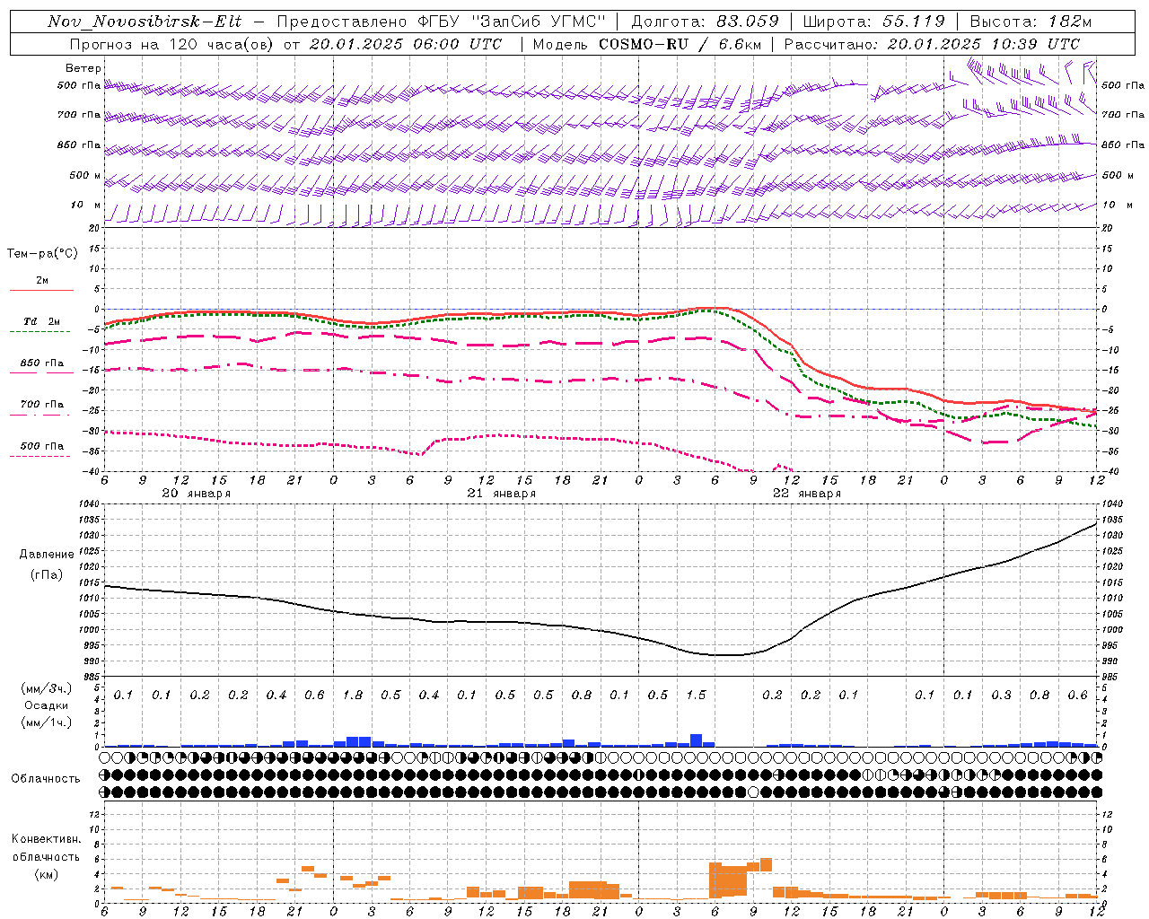The image size is (1149, 919).
Task: Click the calculated time 20.01.2025 10:39 UTC
Action: click(983, 44)
